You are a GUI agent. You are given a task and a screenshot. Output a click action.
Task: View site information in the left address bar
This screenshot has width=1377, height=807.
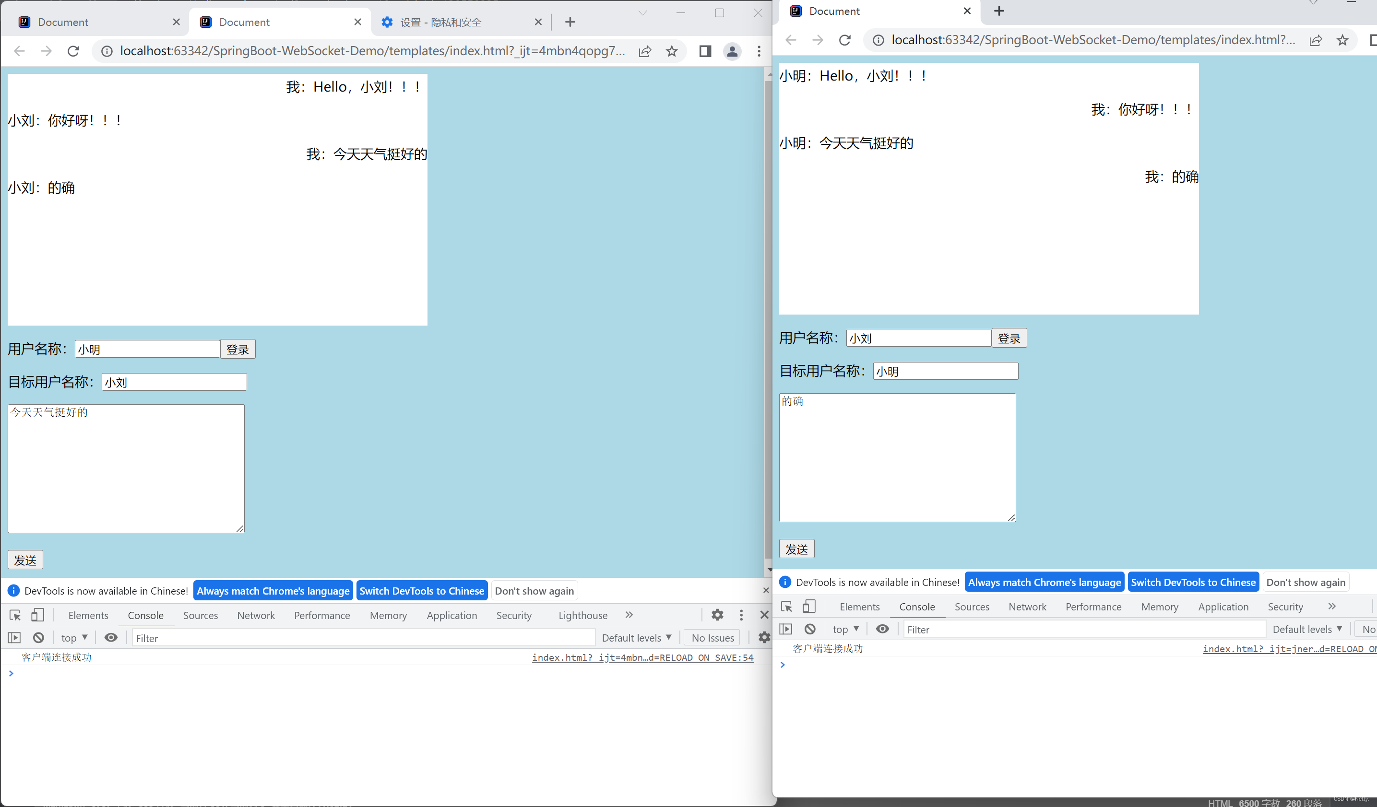tap(107, 51)
